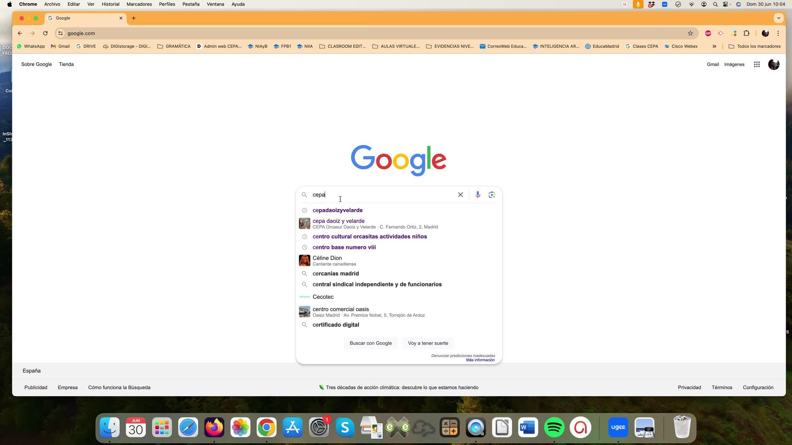
Task: Click the Más información link
Action: coord(480,360)
